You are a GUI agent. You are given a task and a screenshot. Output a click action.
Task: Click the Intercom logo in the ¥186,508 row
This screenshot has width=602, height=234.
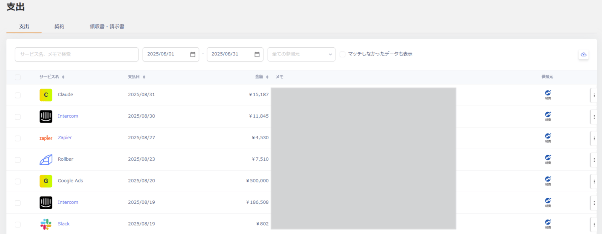coord(46,203)
